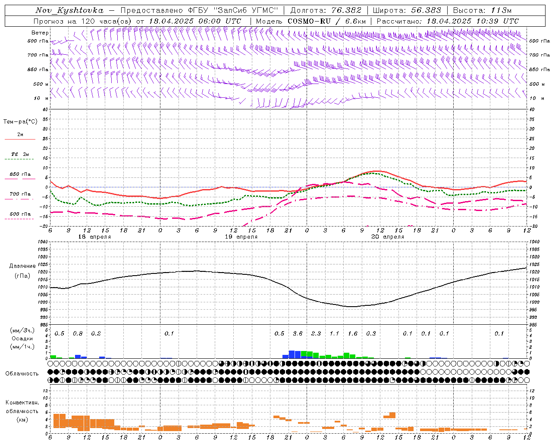The width and height of the screenshot is (552, 441).
Task: Click the 'Давление' pressure panel label
Action: pyautogui.click(x=22, y=266)
